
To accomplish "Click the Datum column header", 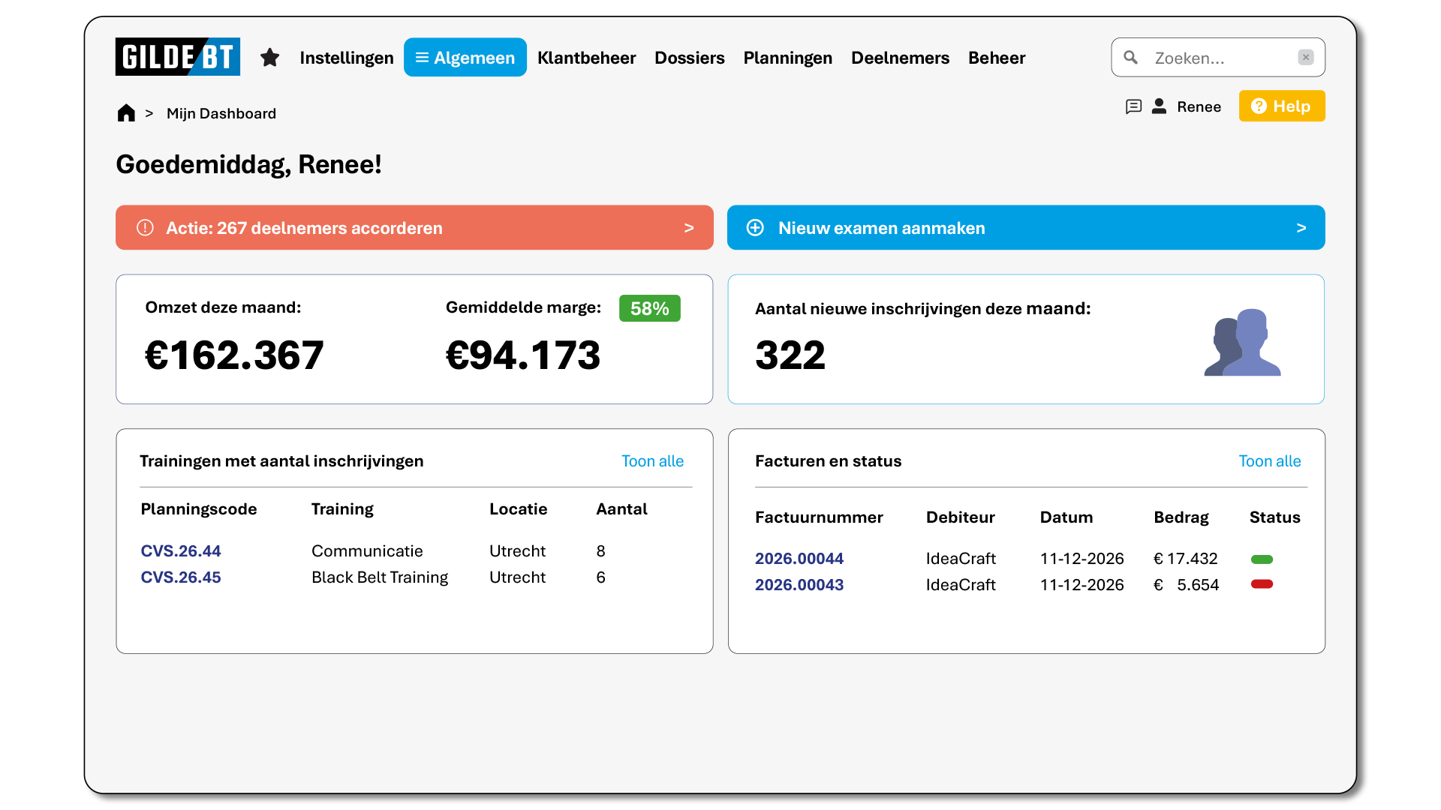I will 1066,517.
